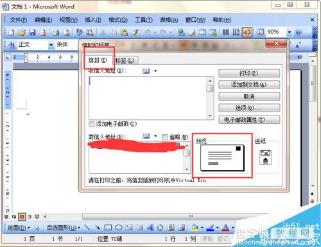Open the 工具 menu

[x=144, y=20]
